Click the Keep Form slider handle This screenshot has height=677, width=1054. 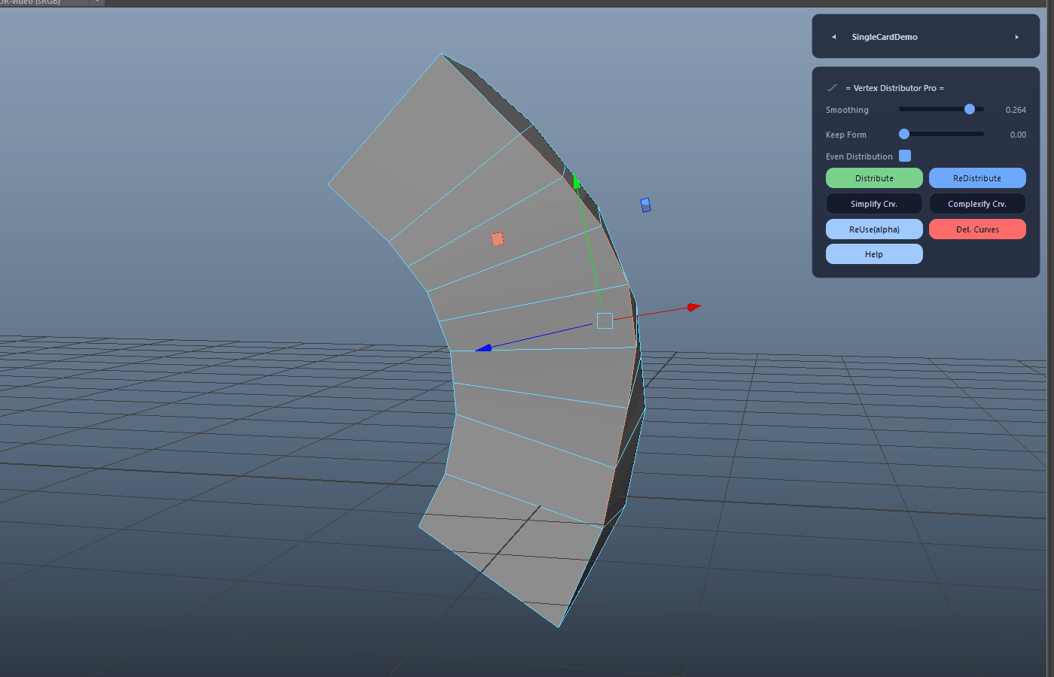pyautogui.click(x=904, y=134)
